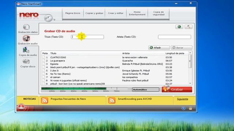Viewport: 234px width, 131px height.
Task: Click artist la renovacion vallenata
Action: [x=135, y=57]
